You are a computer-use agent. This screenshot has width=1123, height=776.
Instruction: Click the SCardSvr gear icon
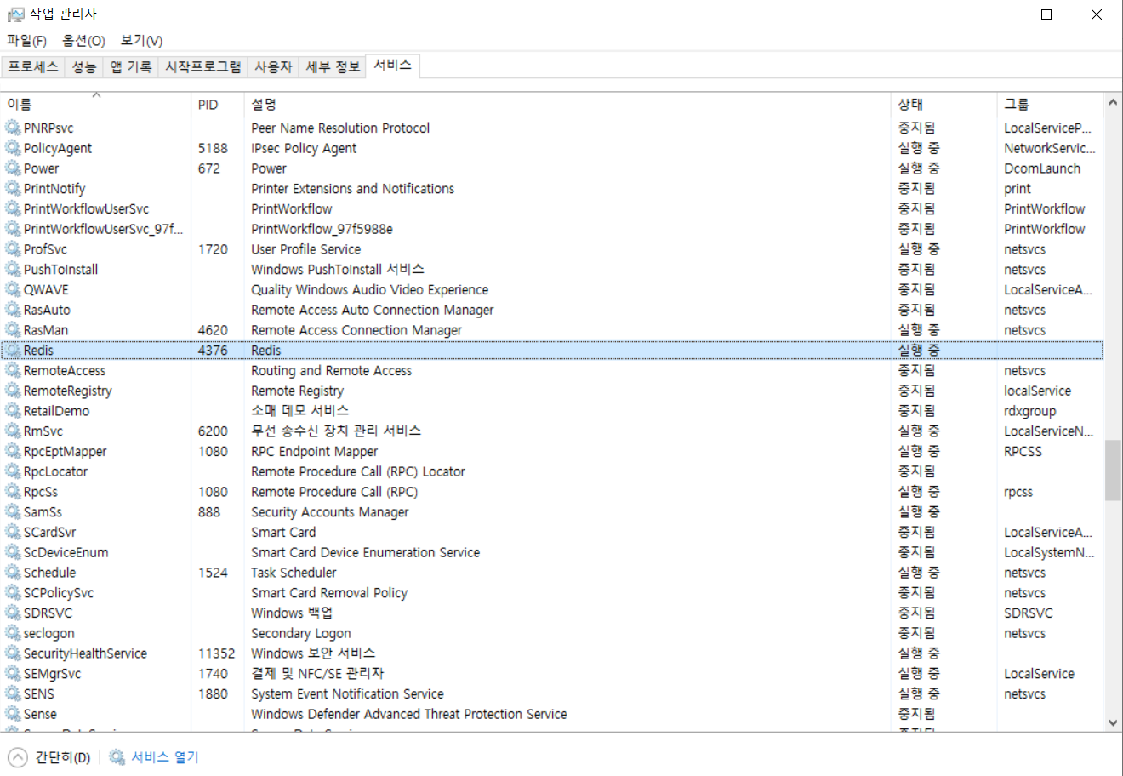point(13,532)
